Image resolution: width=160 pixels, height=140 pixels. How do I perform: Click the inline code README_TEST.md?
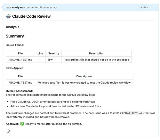(132, 113)
